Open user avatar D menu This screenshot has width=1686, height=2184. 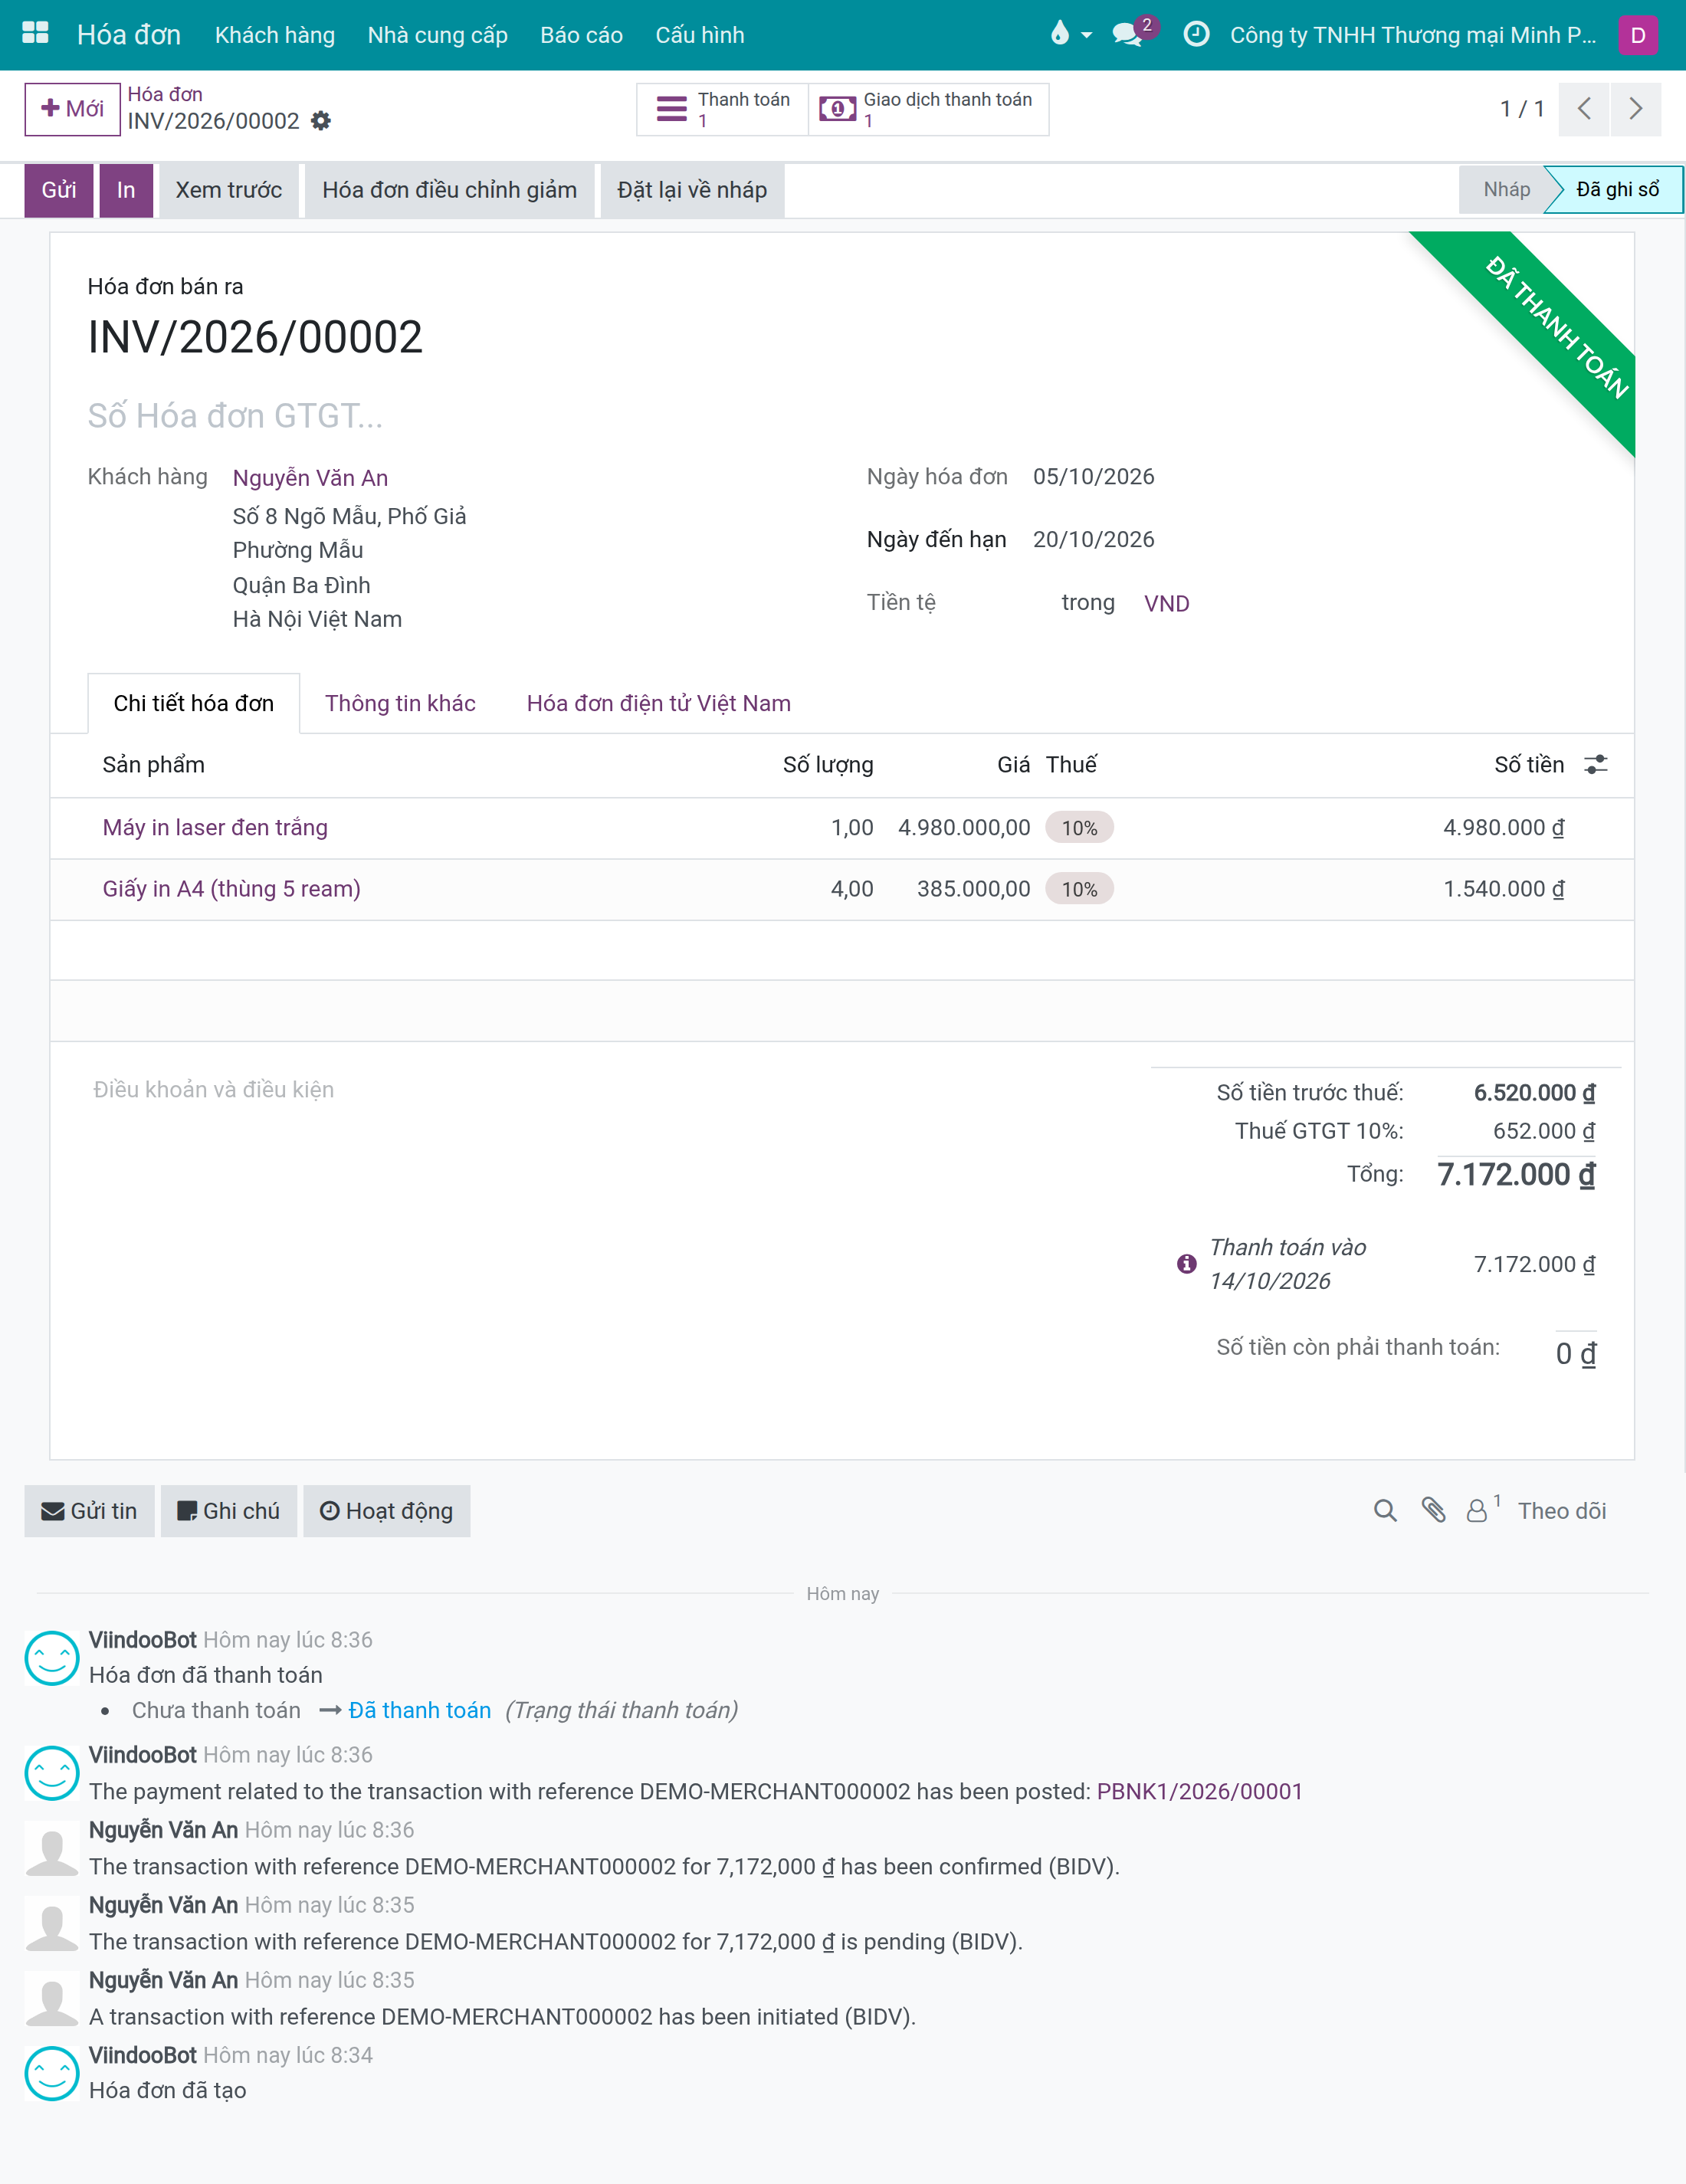[1638, 35]
